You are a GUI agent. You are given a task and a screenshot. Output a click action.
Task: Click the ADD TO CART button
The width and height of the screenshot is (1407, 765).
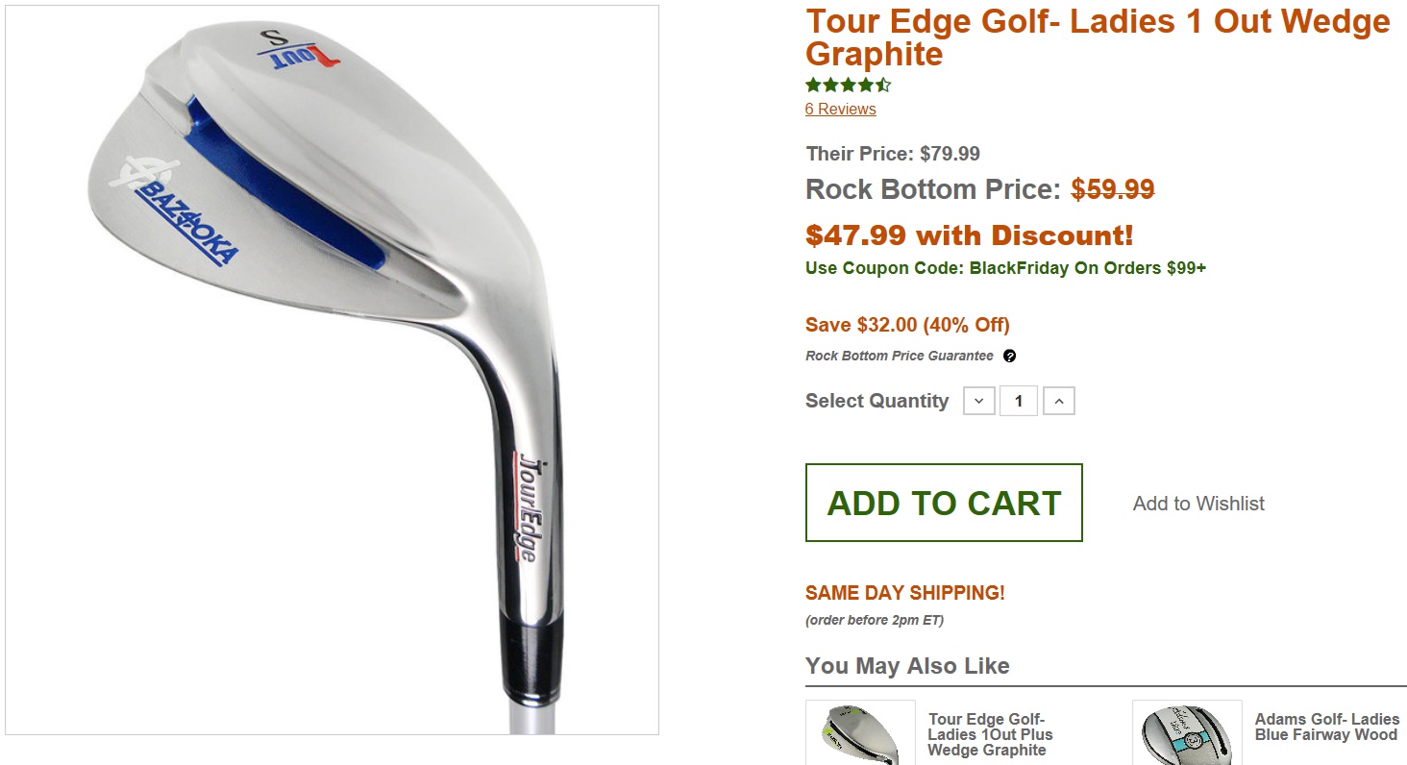(x=944, y=503)
